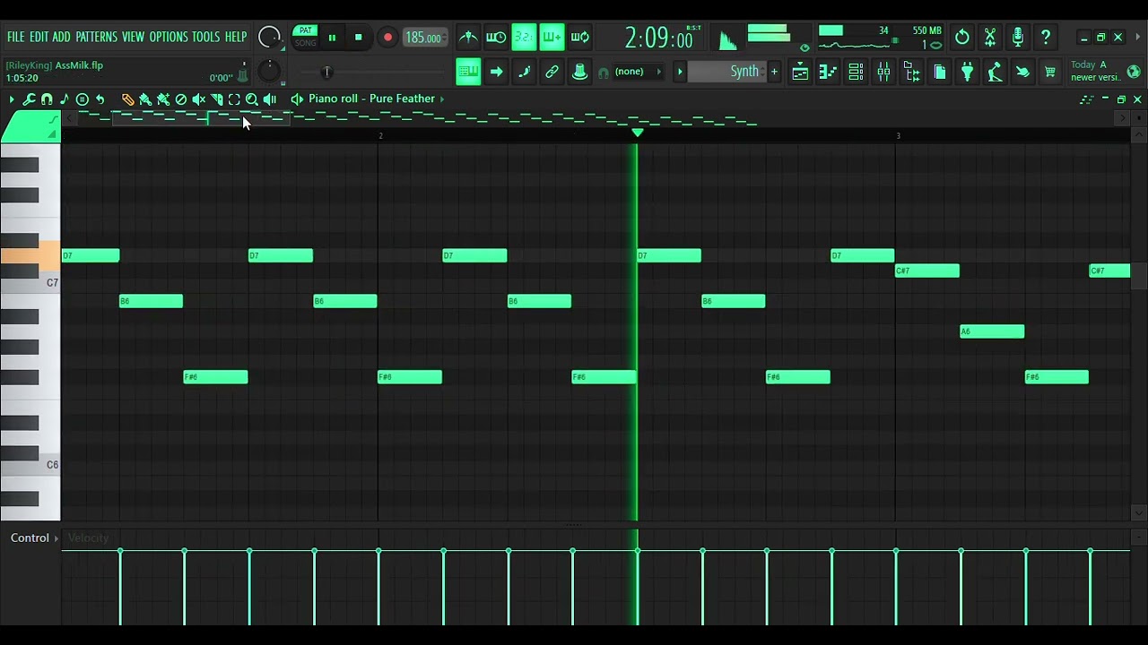Stop playback
The image size is (1148, 645).
pos(358,38)
